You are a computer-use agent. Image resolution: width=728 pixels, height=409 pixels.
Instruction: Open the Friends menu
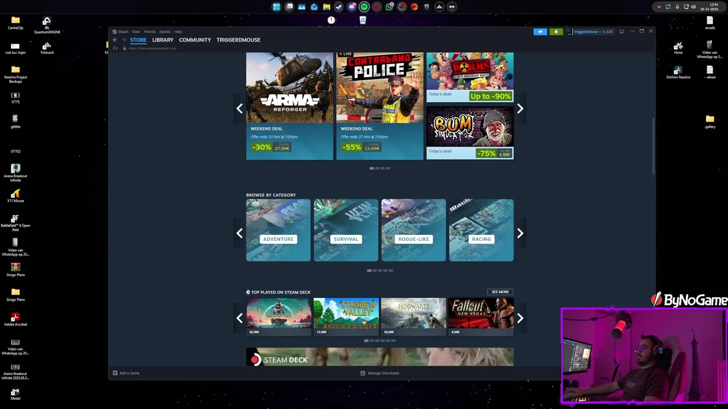pyautogui.click(x=150, y=32)
